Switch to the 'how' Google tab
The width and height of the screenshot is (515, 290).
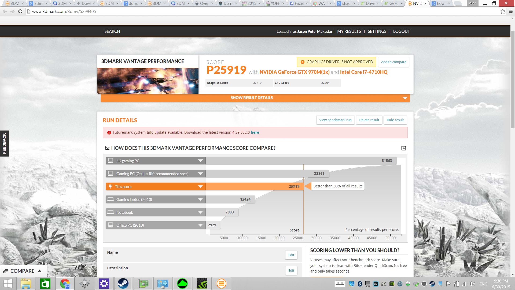point(440,3)
